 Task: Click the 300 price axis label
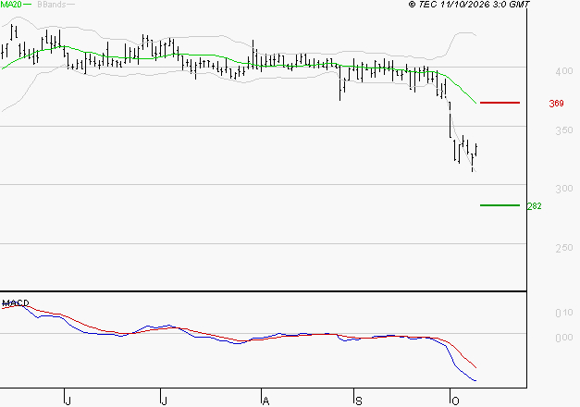(564, 189)
